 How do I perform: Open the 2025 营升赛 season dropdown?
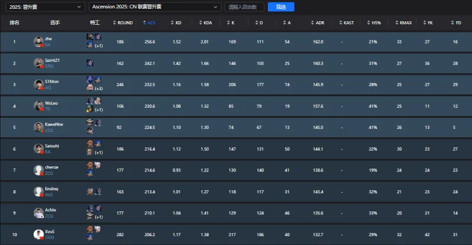click(x=42, y=7)
